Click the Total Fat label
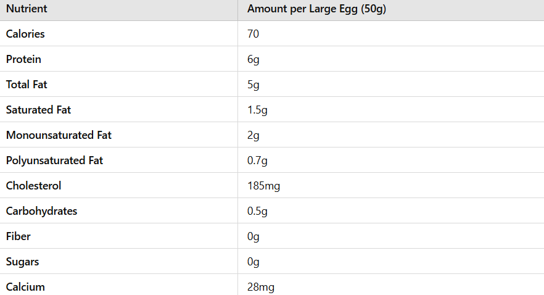Image resolution: width=544 pixels, height=295 pixels. 27,85
